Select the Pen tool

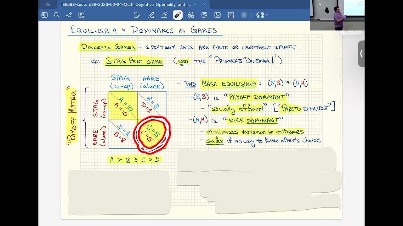pyautogui.click(x=151, y=15)
